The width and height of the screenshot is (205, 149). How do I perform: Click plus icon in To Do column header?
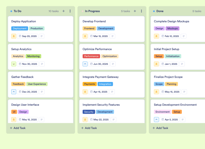tap(63, 11)
